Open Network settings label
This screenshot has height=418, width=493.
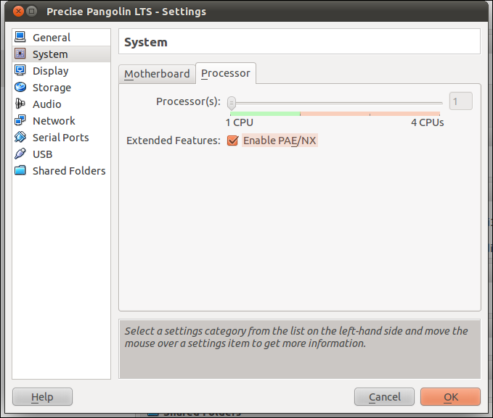54,121
